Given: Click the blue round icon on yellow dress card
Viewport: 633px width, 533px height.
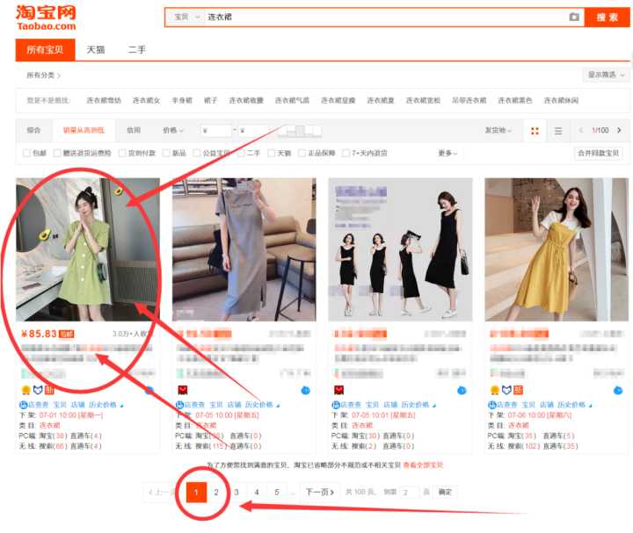Looking at the screenshot, I should coord(618,390).
